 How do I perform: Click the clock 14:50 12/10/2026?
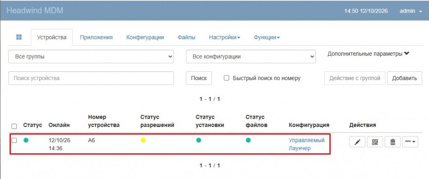pyautogui.click(x=366, y=11)
